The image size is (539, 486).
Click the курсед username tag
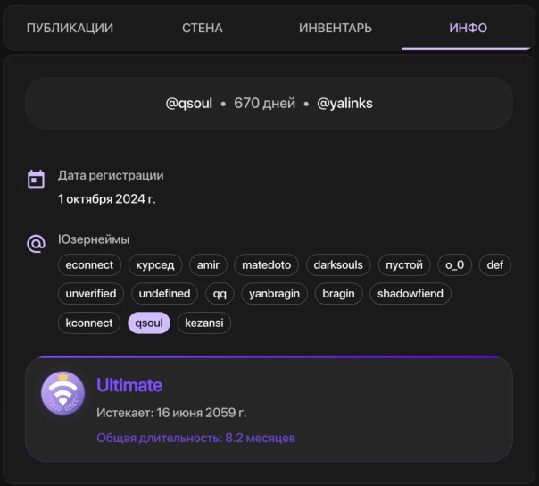156,264
